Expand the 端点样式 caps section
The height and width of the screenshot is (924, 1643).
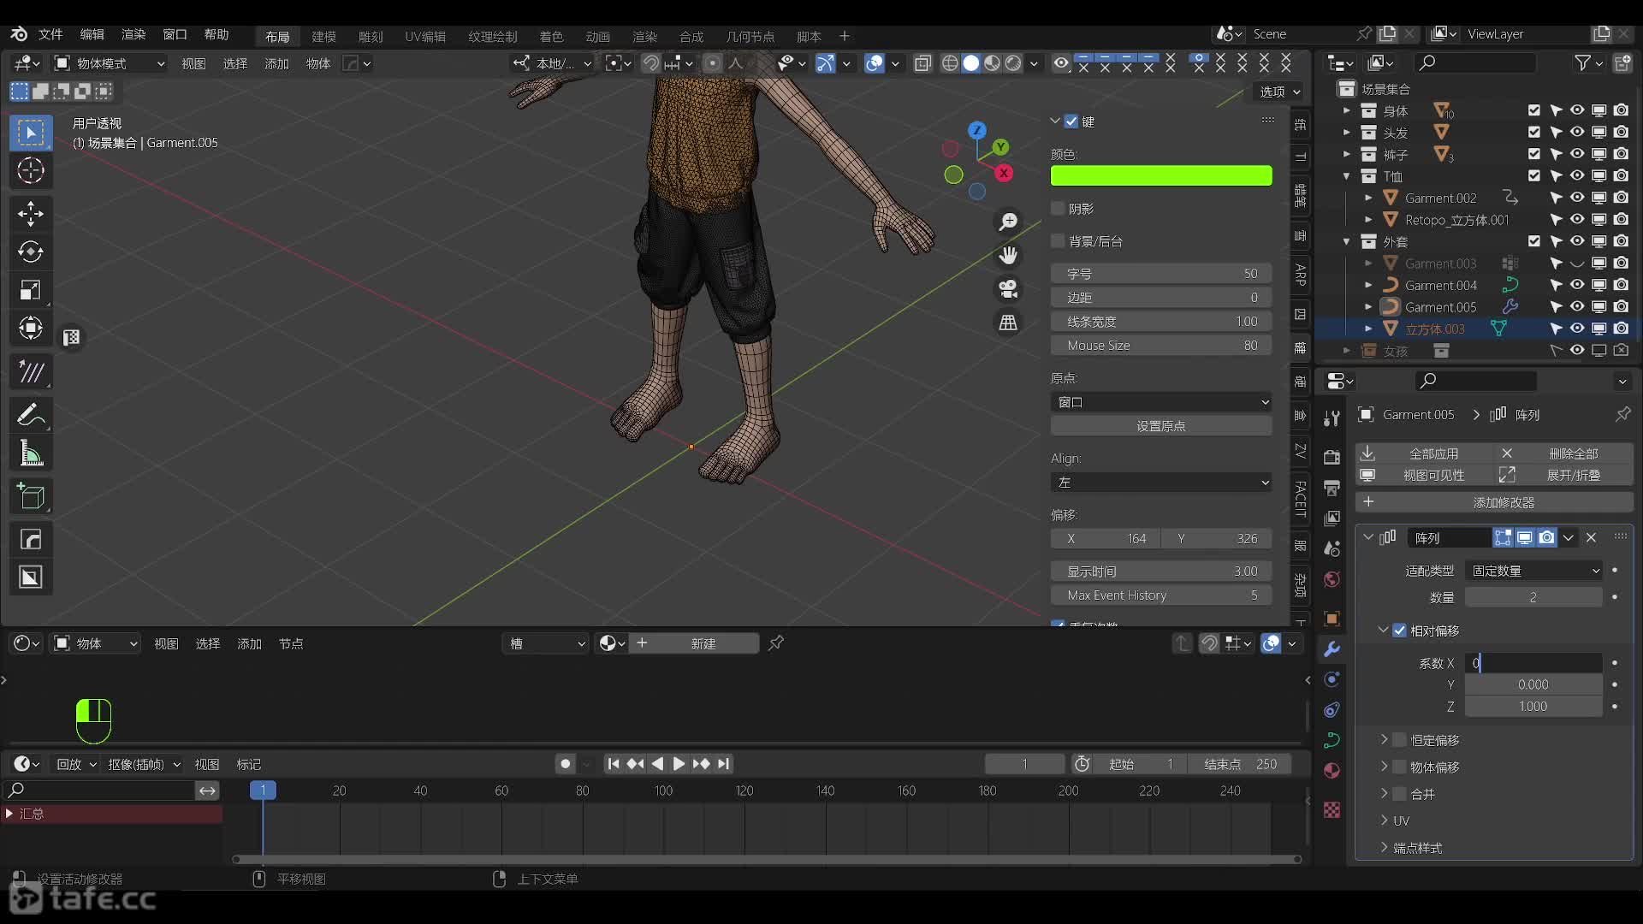tap(1384, 848)
